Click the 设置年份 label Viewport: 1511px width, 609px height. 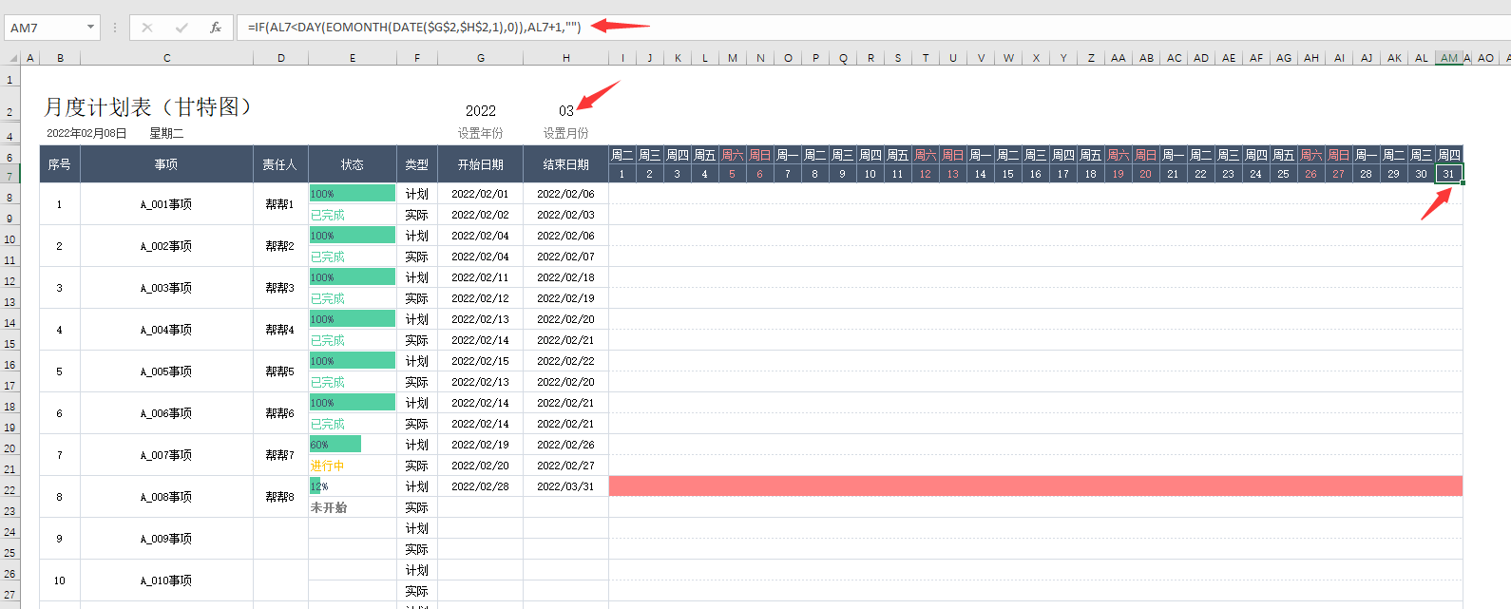pyautogui.click(x=481, y=134)
